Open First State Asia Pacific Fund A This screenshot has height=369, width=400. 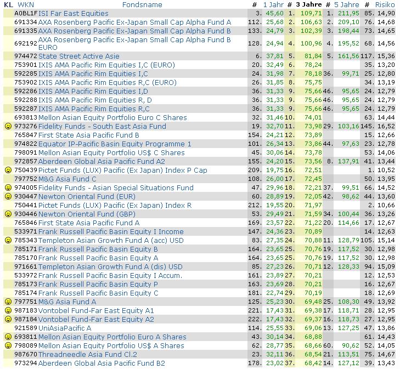pyautogui.click(x=89, y=223)
